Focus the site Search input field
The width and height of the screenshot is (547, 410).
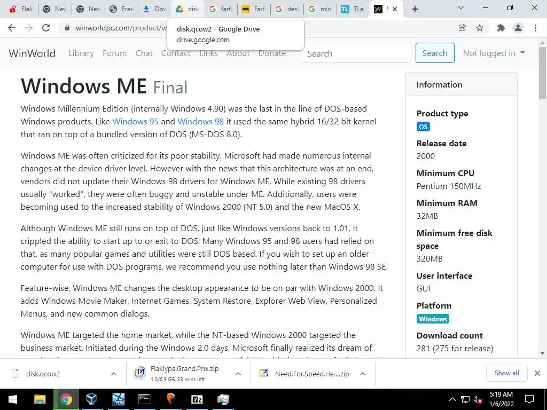pos(356,53)
